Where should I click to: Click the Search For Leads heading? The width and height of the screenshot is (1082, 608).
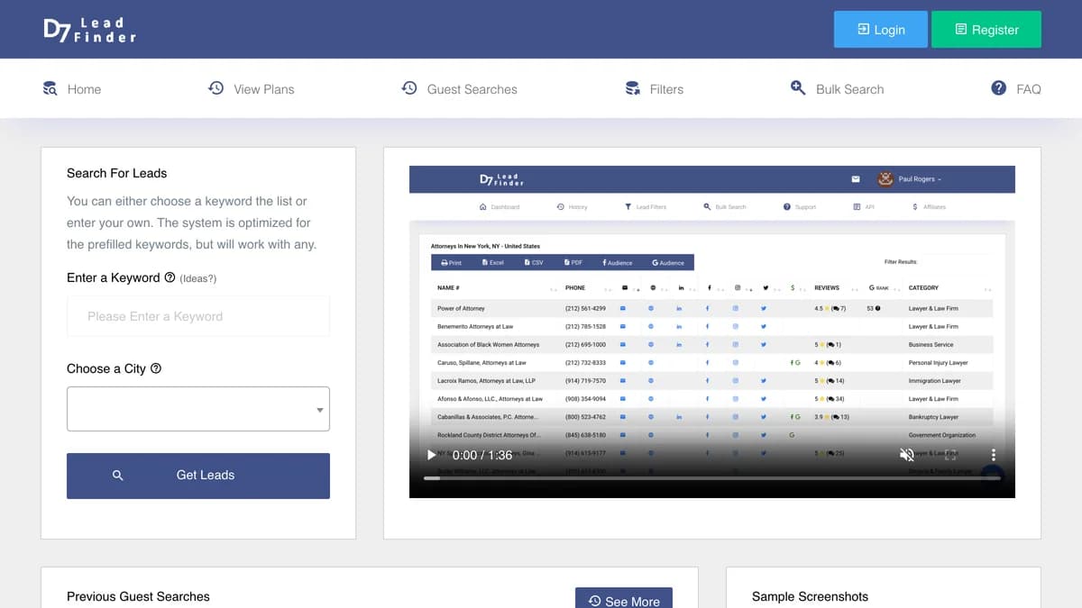(116, 173)
